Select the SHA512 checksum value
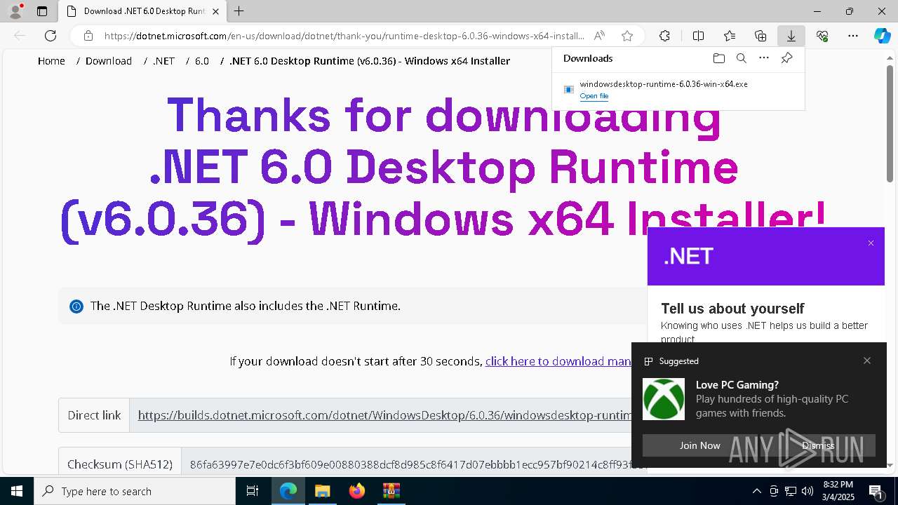The image size is (898, 505). click(417, 464)
